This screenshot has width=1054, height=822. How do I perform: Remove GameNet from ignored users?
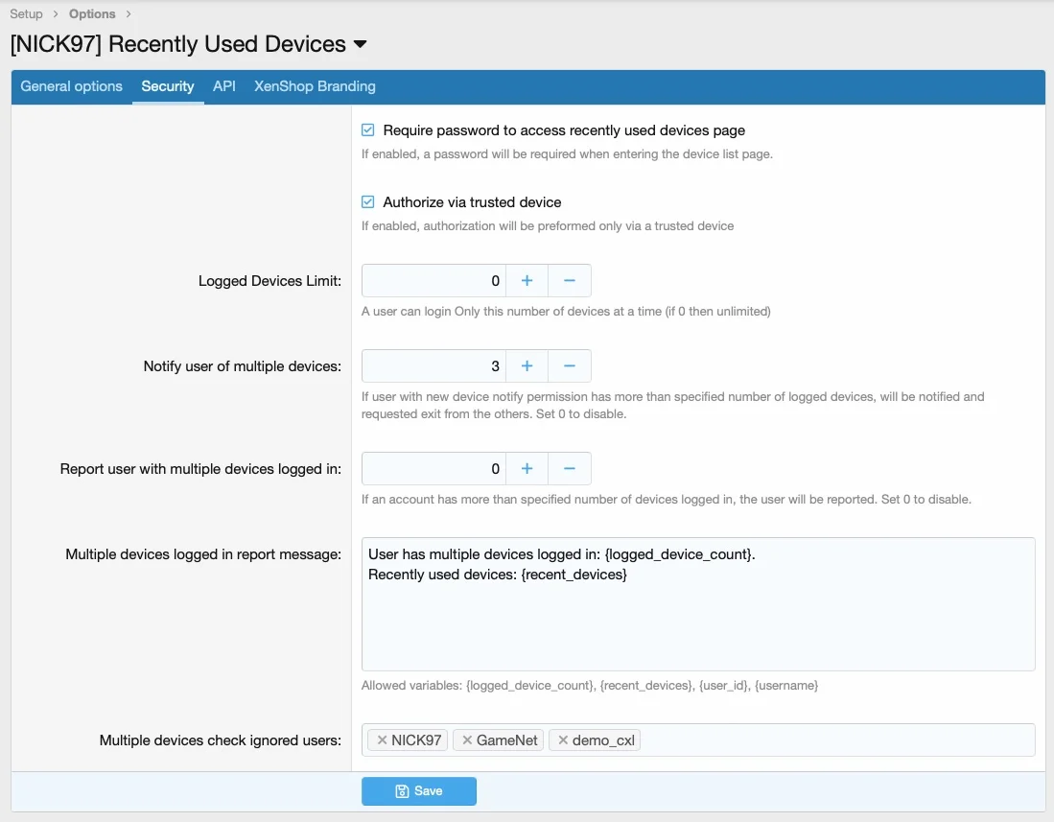coord(467,740)
